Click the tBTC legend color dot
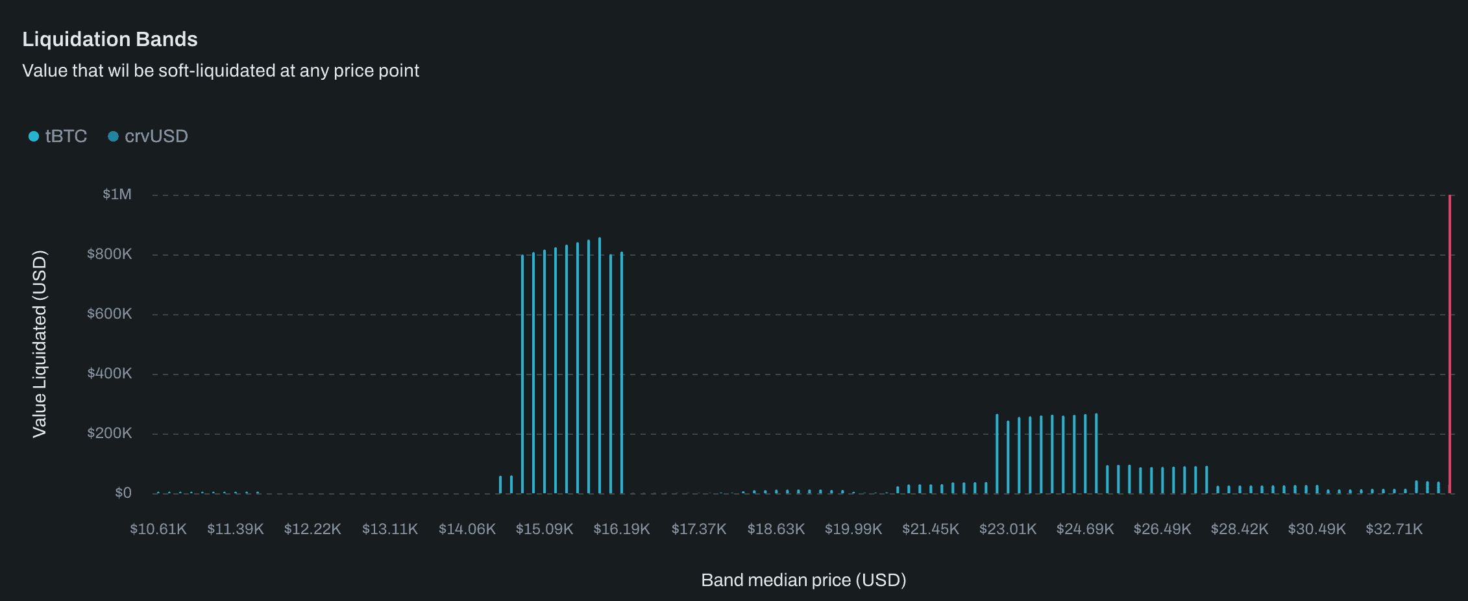 tap(34, 136)
